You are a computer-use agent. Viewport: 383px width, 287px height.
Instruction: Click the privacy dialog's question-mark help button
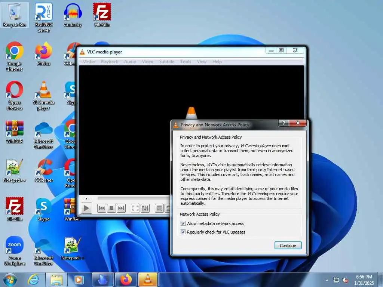pos(284,123)
